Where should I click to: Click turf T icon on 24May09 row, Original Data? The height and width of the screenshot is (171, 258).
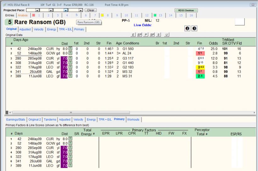pos(70,48)
